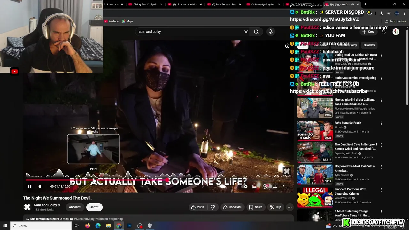Click the search magnifier button
Image resolution: width=409 pixels, height=230 pixels.
[256, 32]
